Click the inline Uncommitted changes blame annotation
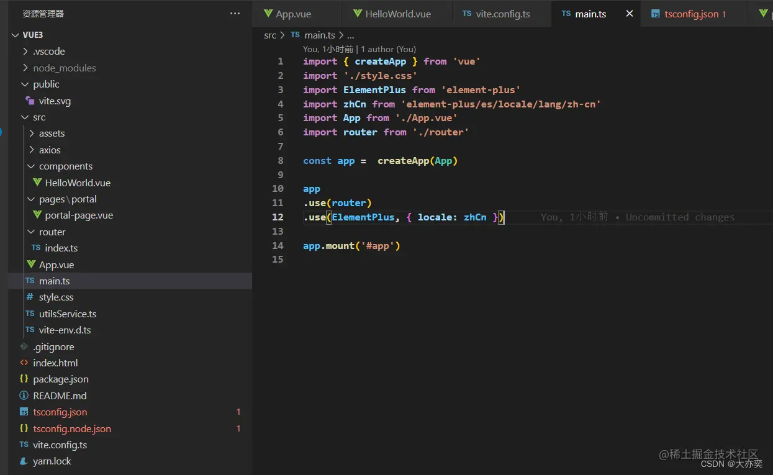 638,217
